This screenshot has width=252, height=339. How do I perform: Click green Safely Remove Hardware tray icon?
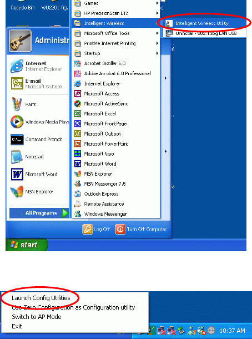(181, 331)
